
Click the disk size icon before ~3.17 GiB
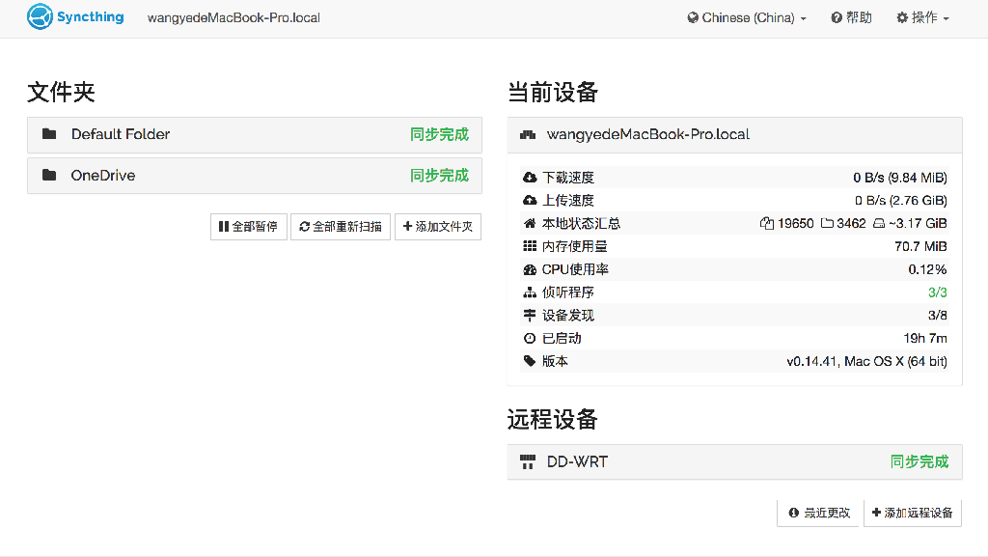879,223
